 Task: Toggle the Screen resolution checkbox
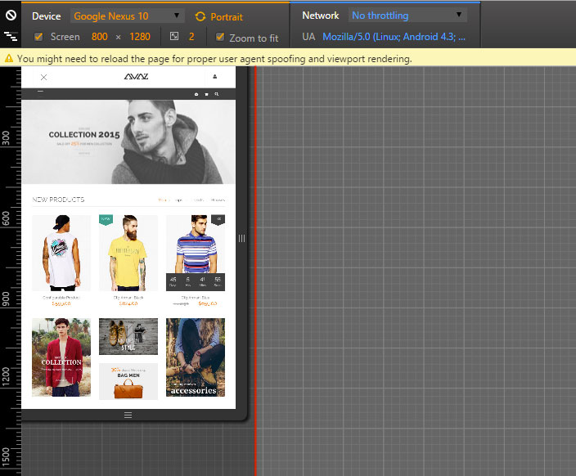[38, 37]
